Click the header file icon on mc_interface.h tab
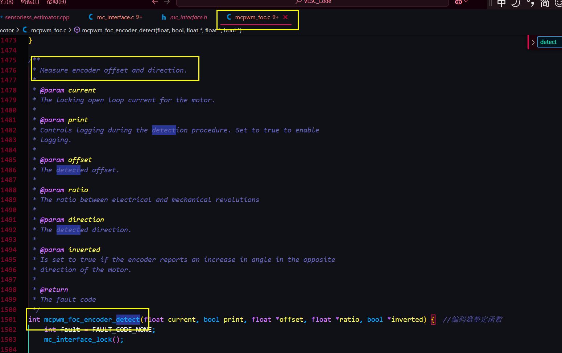Screen dimensions: 562x353 [x=164, y=17]
